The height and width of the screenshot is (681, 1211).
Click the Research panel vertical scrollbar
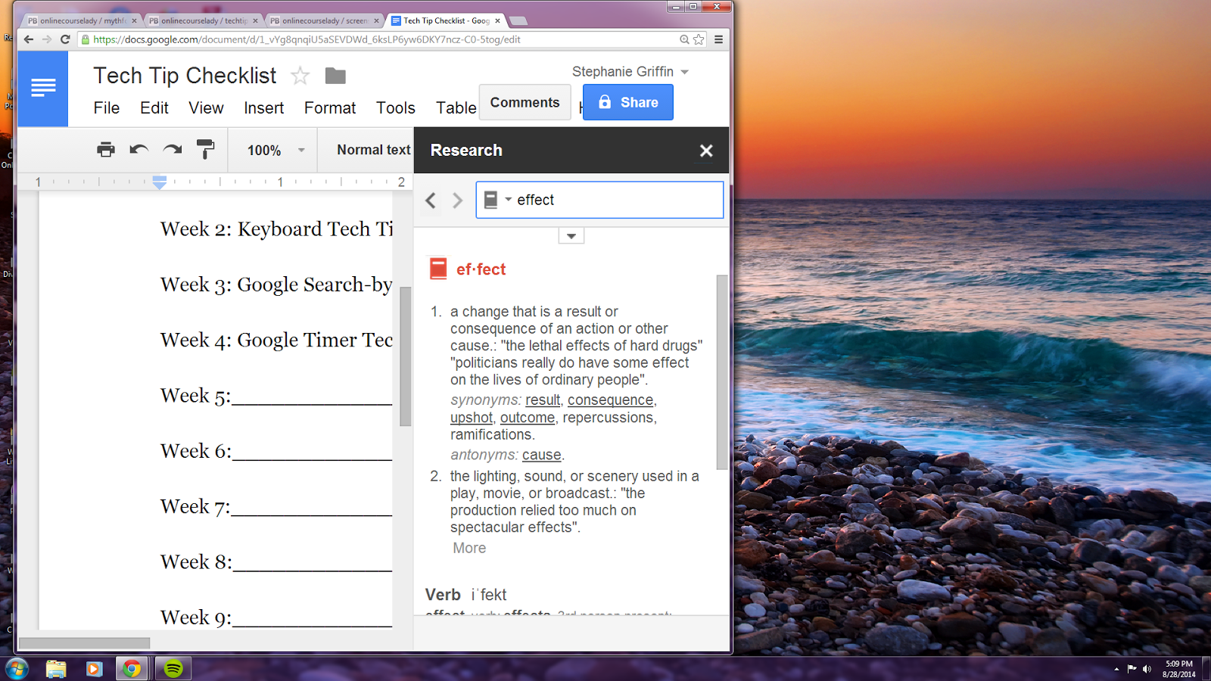coord(722,372)
